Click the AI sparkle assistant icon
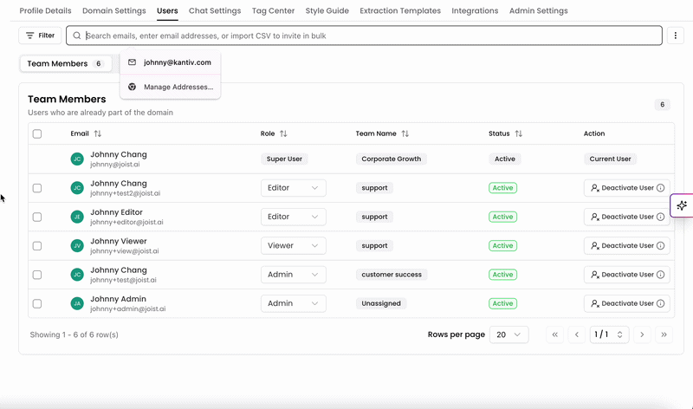The height and width of the screenshot is (409, 693). click(682, 205)
